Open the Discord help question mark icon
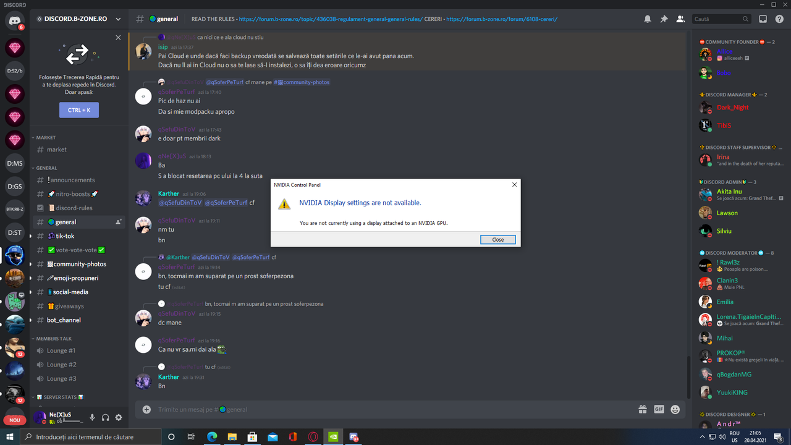The image size is (791, 445). [779, 19]
